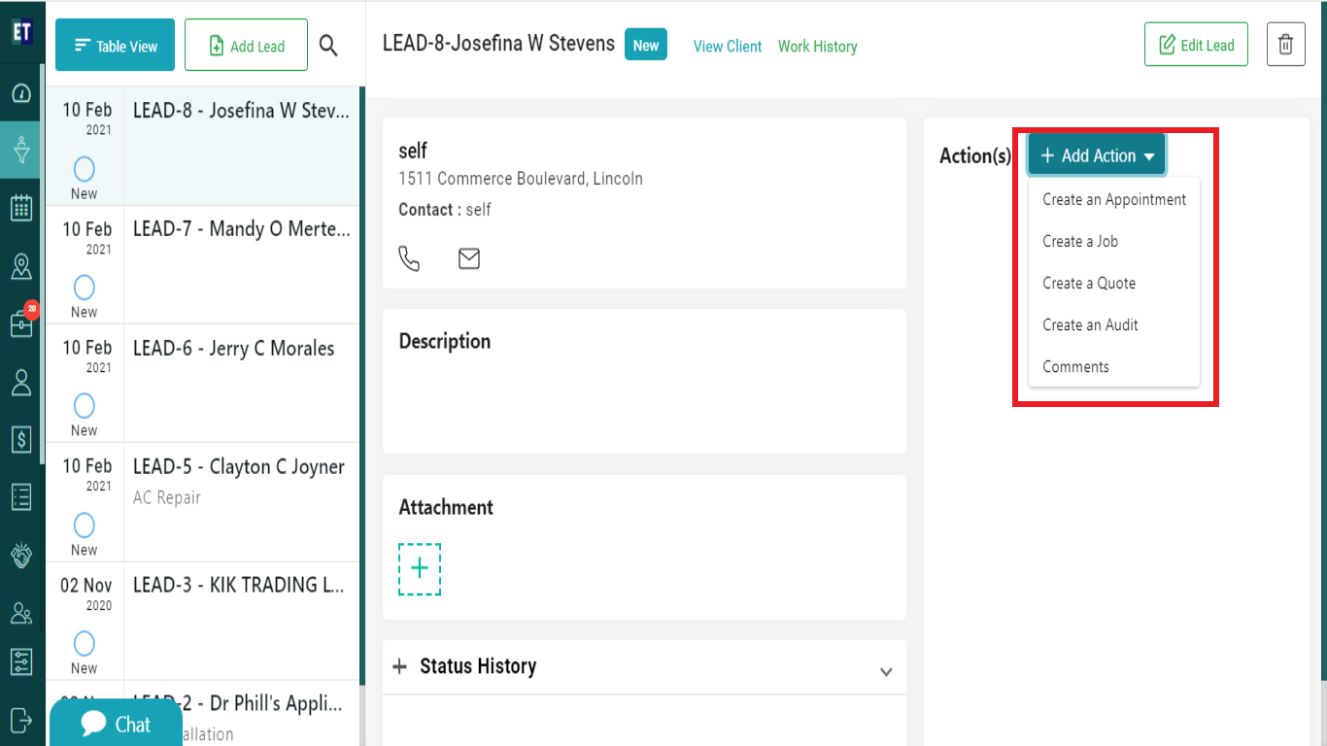Collapse Status History chevron
The width and height of the screenshot is (1327, 746).
(x=886, y=671)
